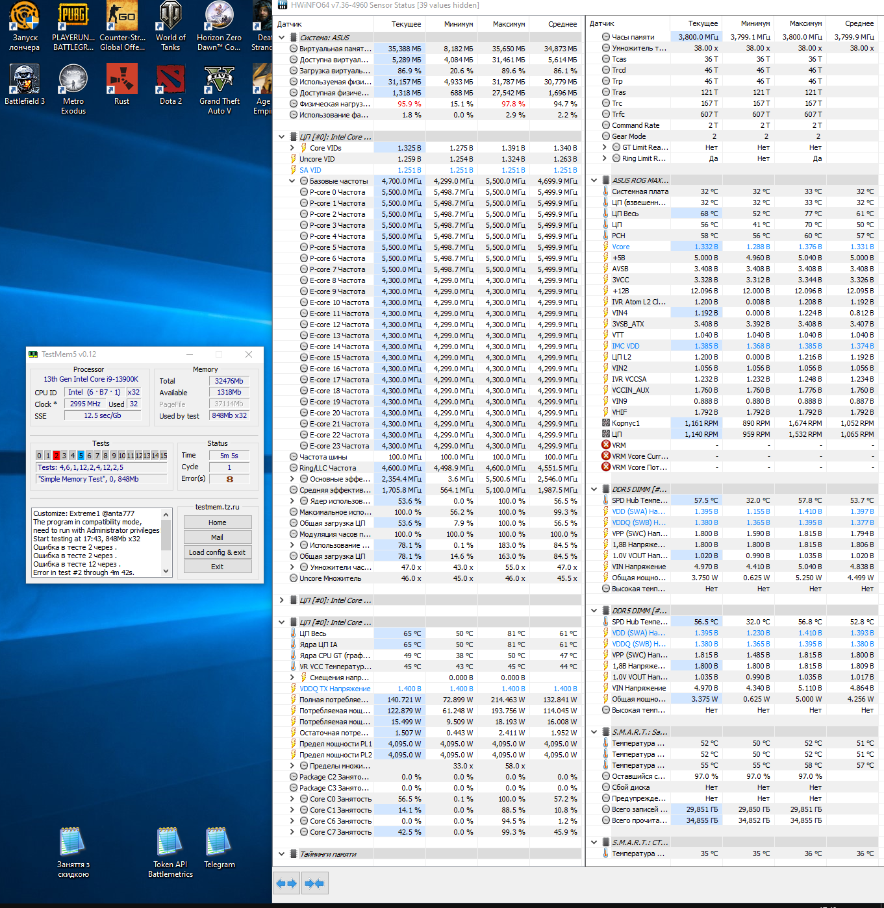Select the Частота шины row
Viewport: 884px width, 908px height.
427,457
